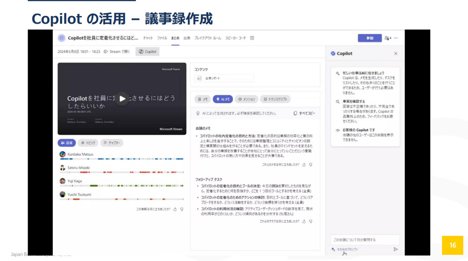Select the チャプター filter chip
This screenshot has height=261, width=468.
(112, 143)
